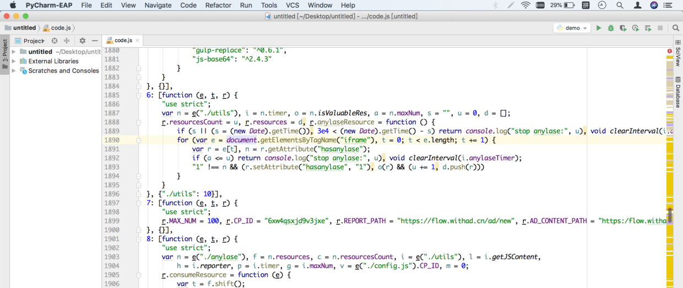
Task: Run demo with coverage
Action: point(623,28)
